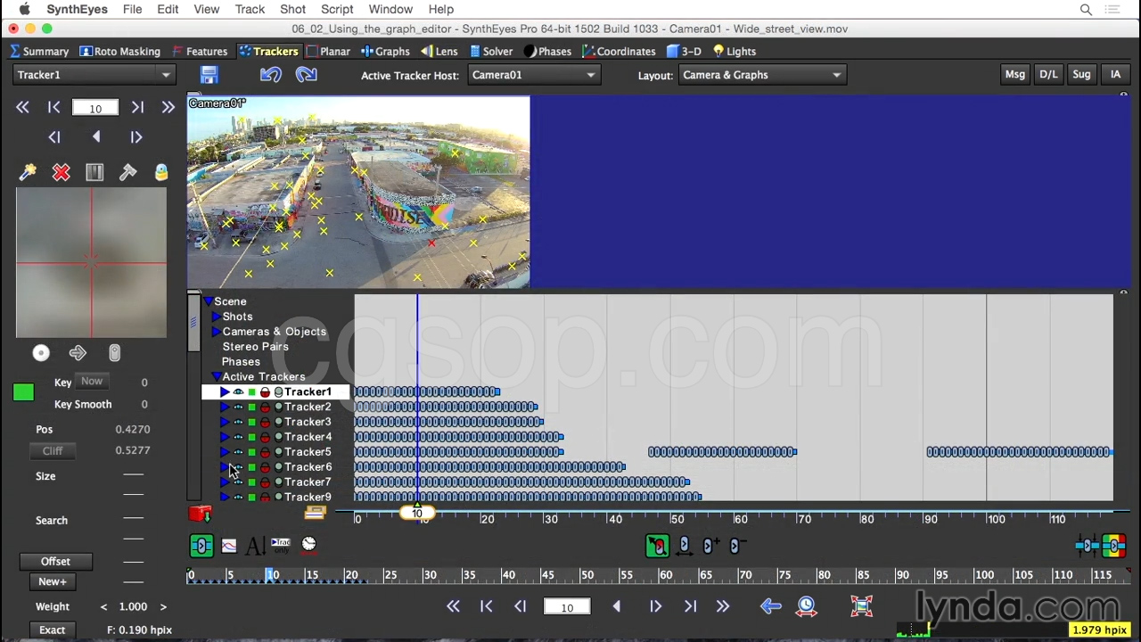
Task: Switch to the Roto Masking tab
Action: 120,52
